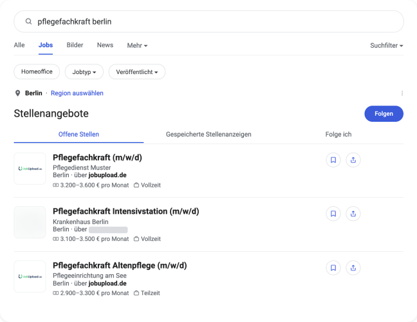Click the Krankenhaus Berlin company name
This screenshot has height=322, width=417.
(80, 222)
